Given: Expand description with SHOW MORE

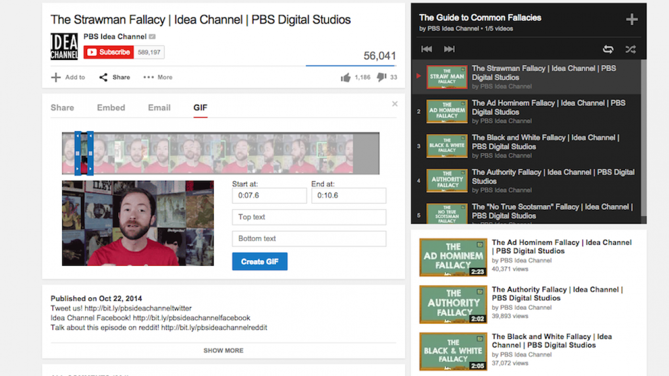Looking at the screenshot, I should tap(223, 350).
